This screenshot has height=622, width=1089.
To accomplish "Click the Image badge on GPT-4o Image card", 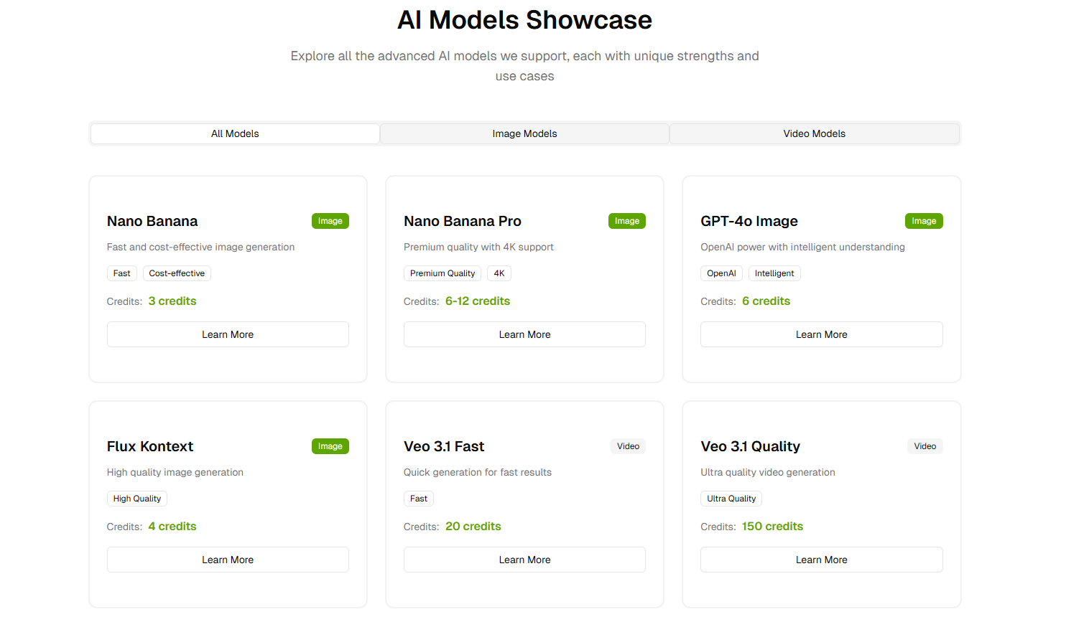I will click(924, 221).
